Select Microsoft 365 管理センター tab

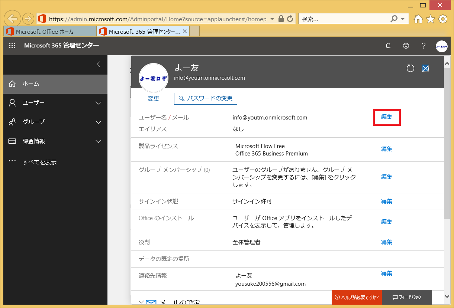click(144, 32)
